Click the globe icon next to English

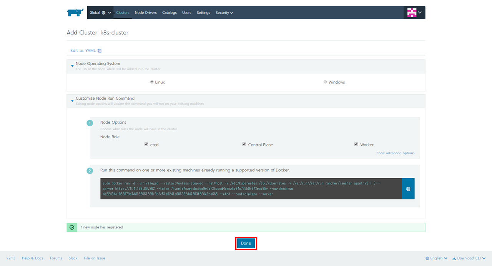tap(427, 258)
